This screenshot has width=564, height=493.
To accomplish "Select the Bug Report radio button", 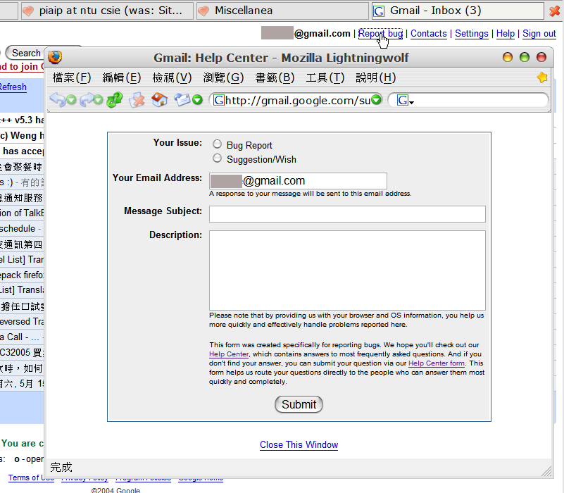I will pyautogui.click(x=217, y=144).
